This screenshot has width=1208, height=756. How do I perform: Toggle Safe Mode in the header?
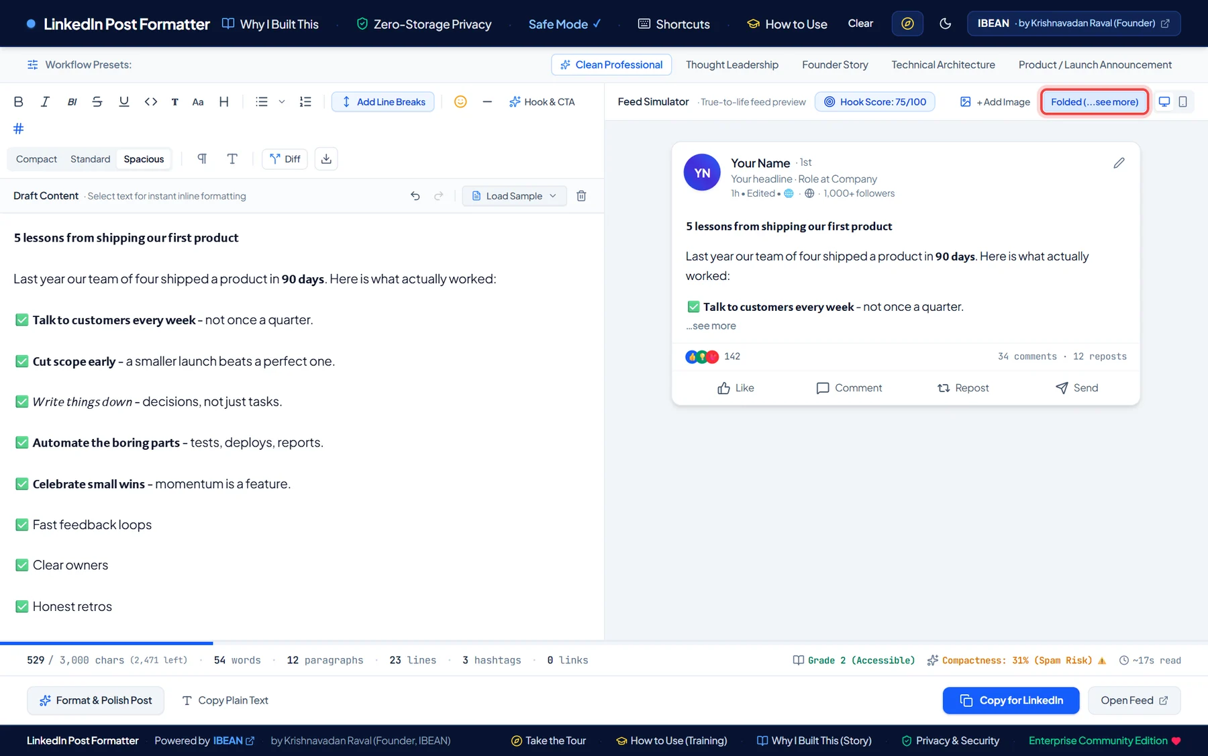(564, 24)
